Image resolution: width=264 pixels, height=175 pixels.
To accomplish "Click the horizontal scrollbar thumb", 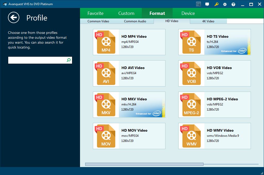I will click(144, 164).
